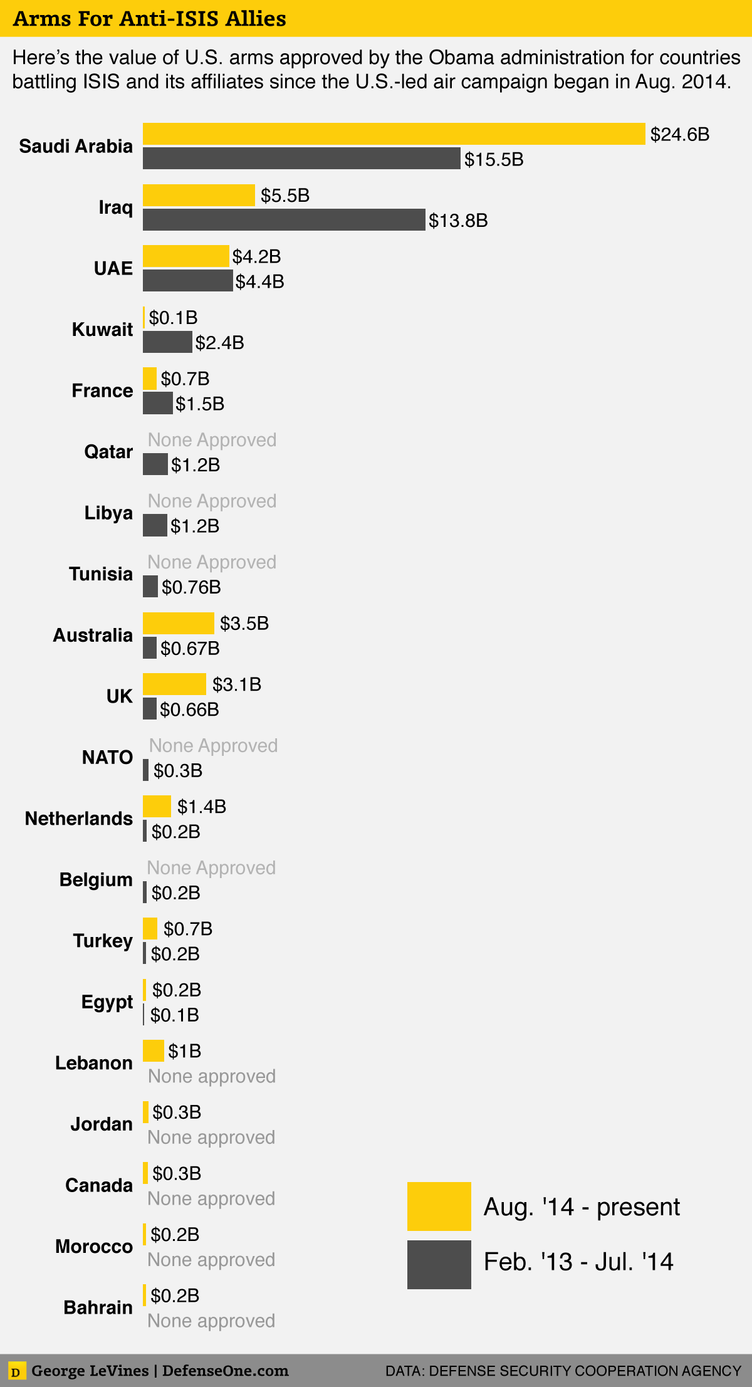The image size is (752, 1387).
Task: Click Kuwait's gray $2.4B bar
Action: (x=167, y=342)
